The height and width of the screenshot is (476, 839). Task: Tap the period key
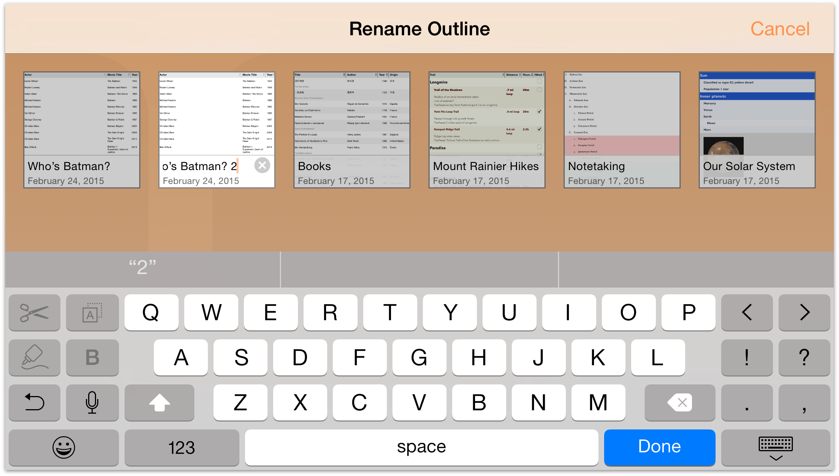click(747, 402)
